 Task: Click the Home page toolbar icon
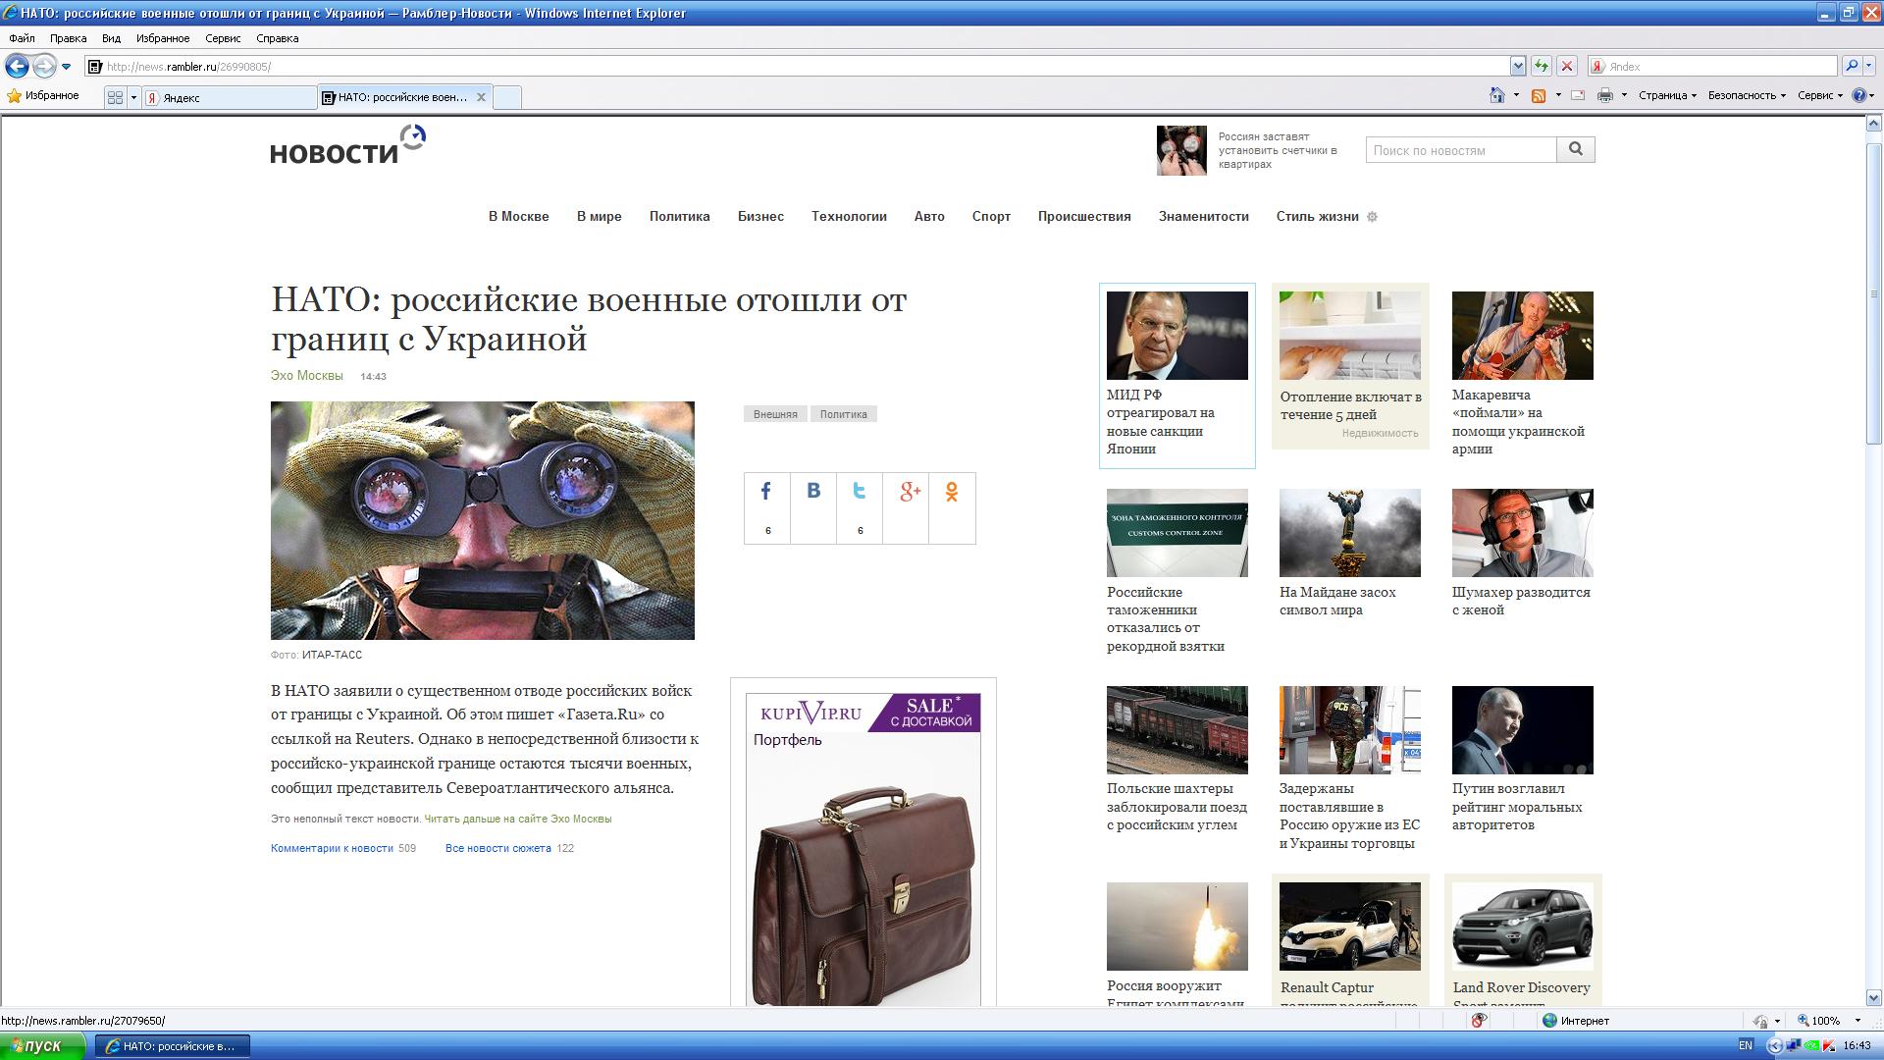coord(1496,95)
